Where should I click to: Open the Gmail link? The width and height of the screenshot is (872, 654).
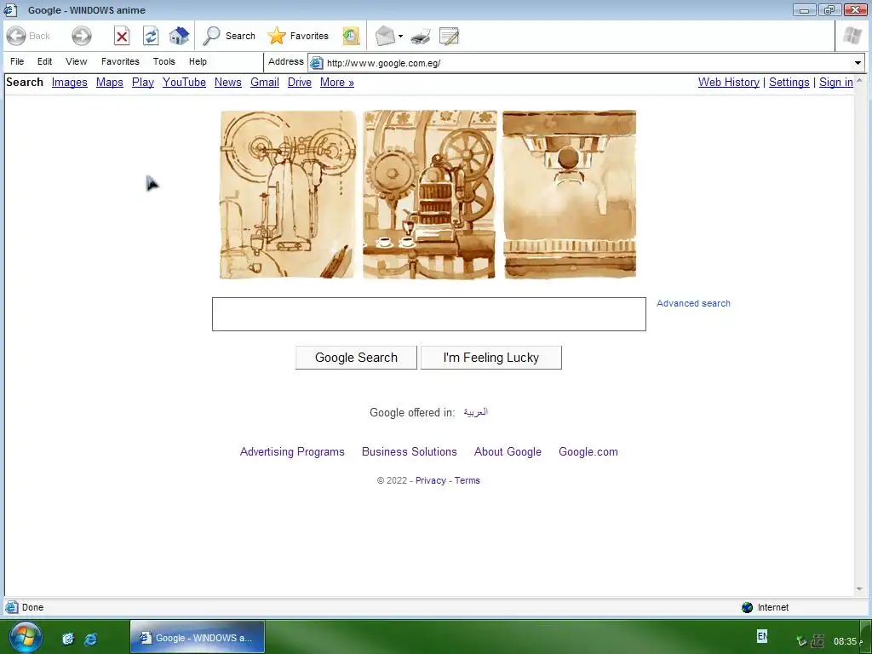pyautogui.click(x=265, y=83)
